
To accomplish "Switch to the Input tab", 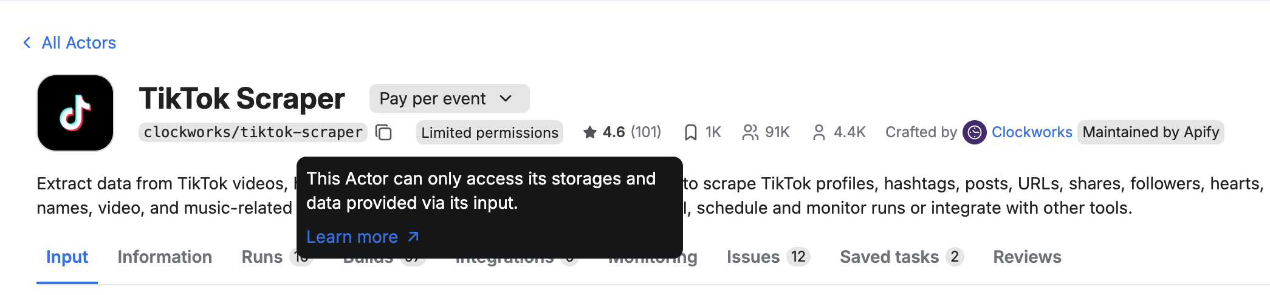I will point(67,257).
